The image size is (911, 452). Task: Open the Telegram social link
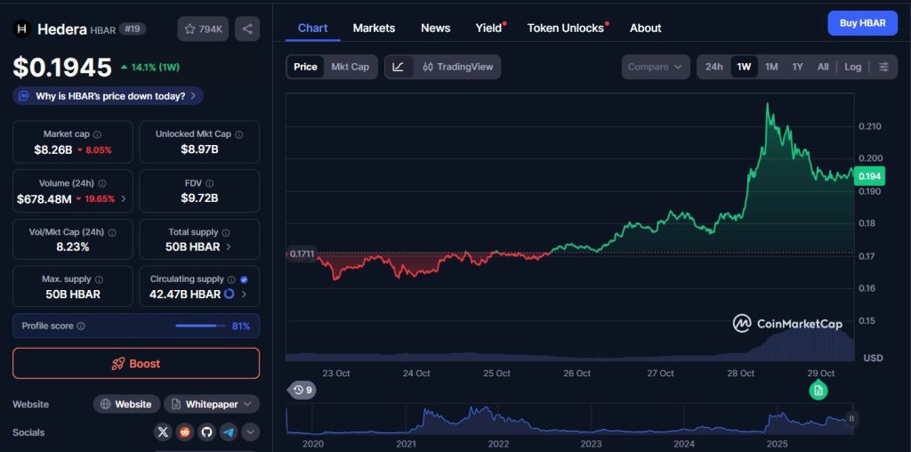(x=229, y=432)
